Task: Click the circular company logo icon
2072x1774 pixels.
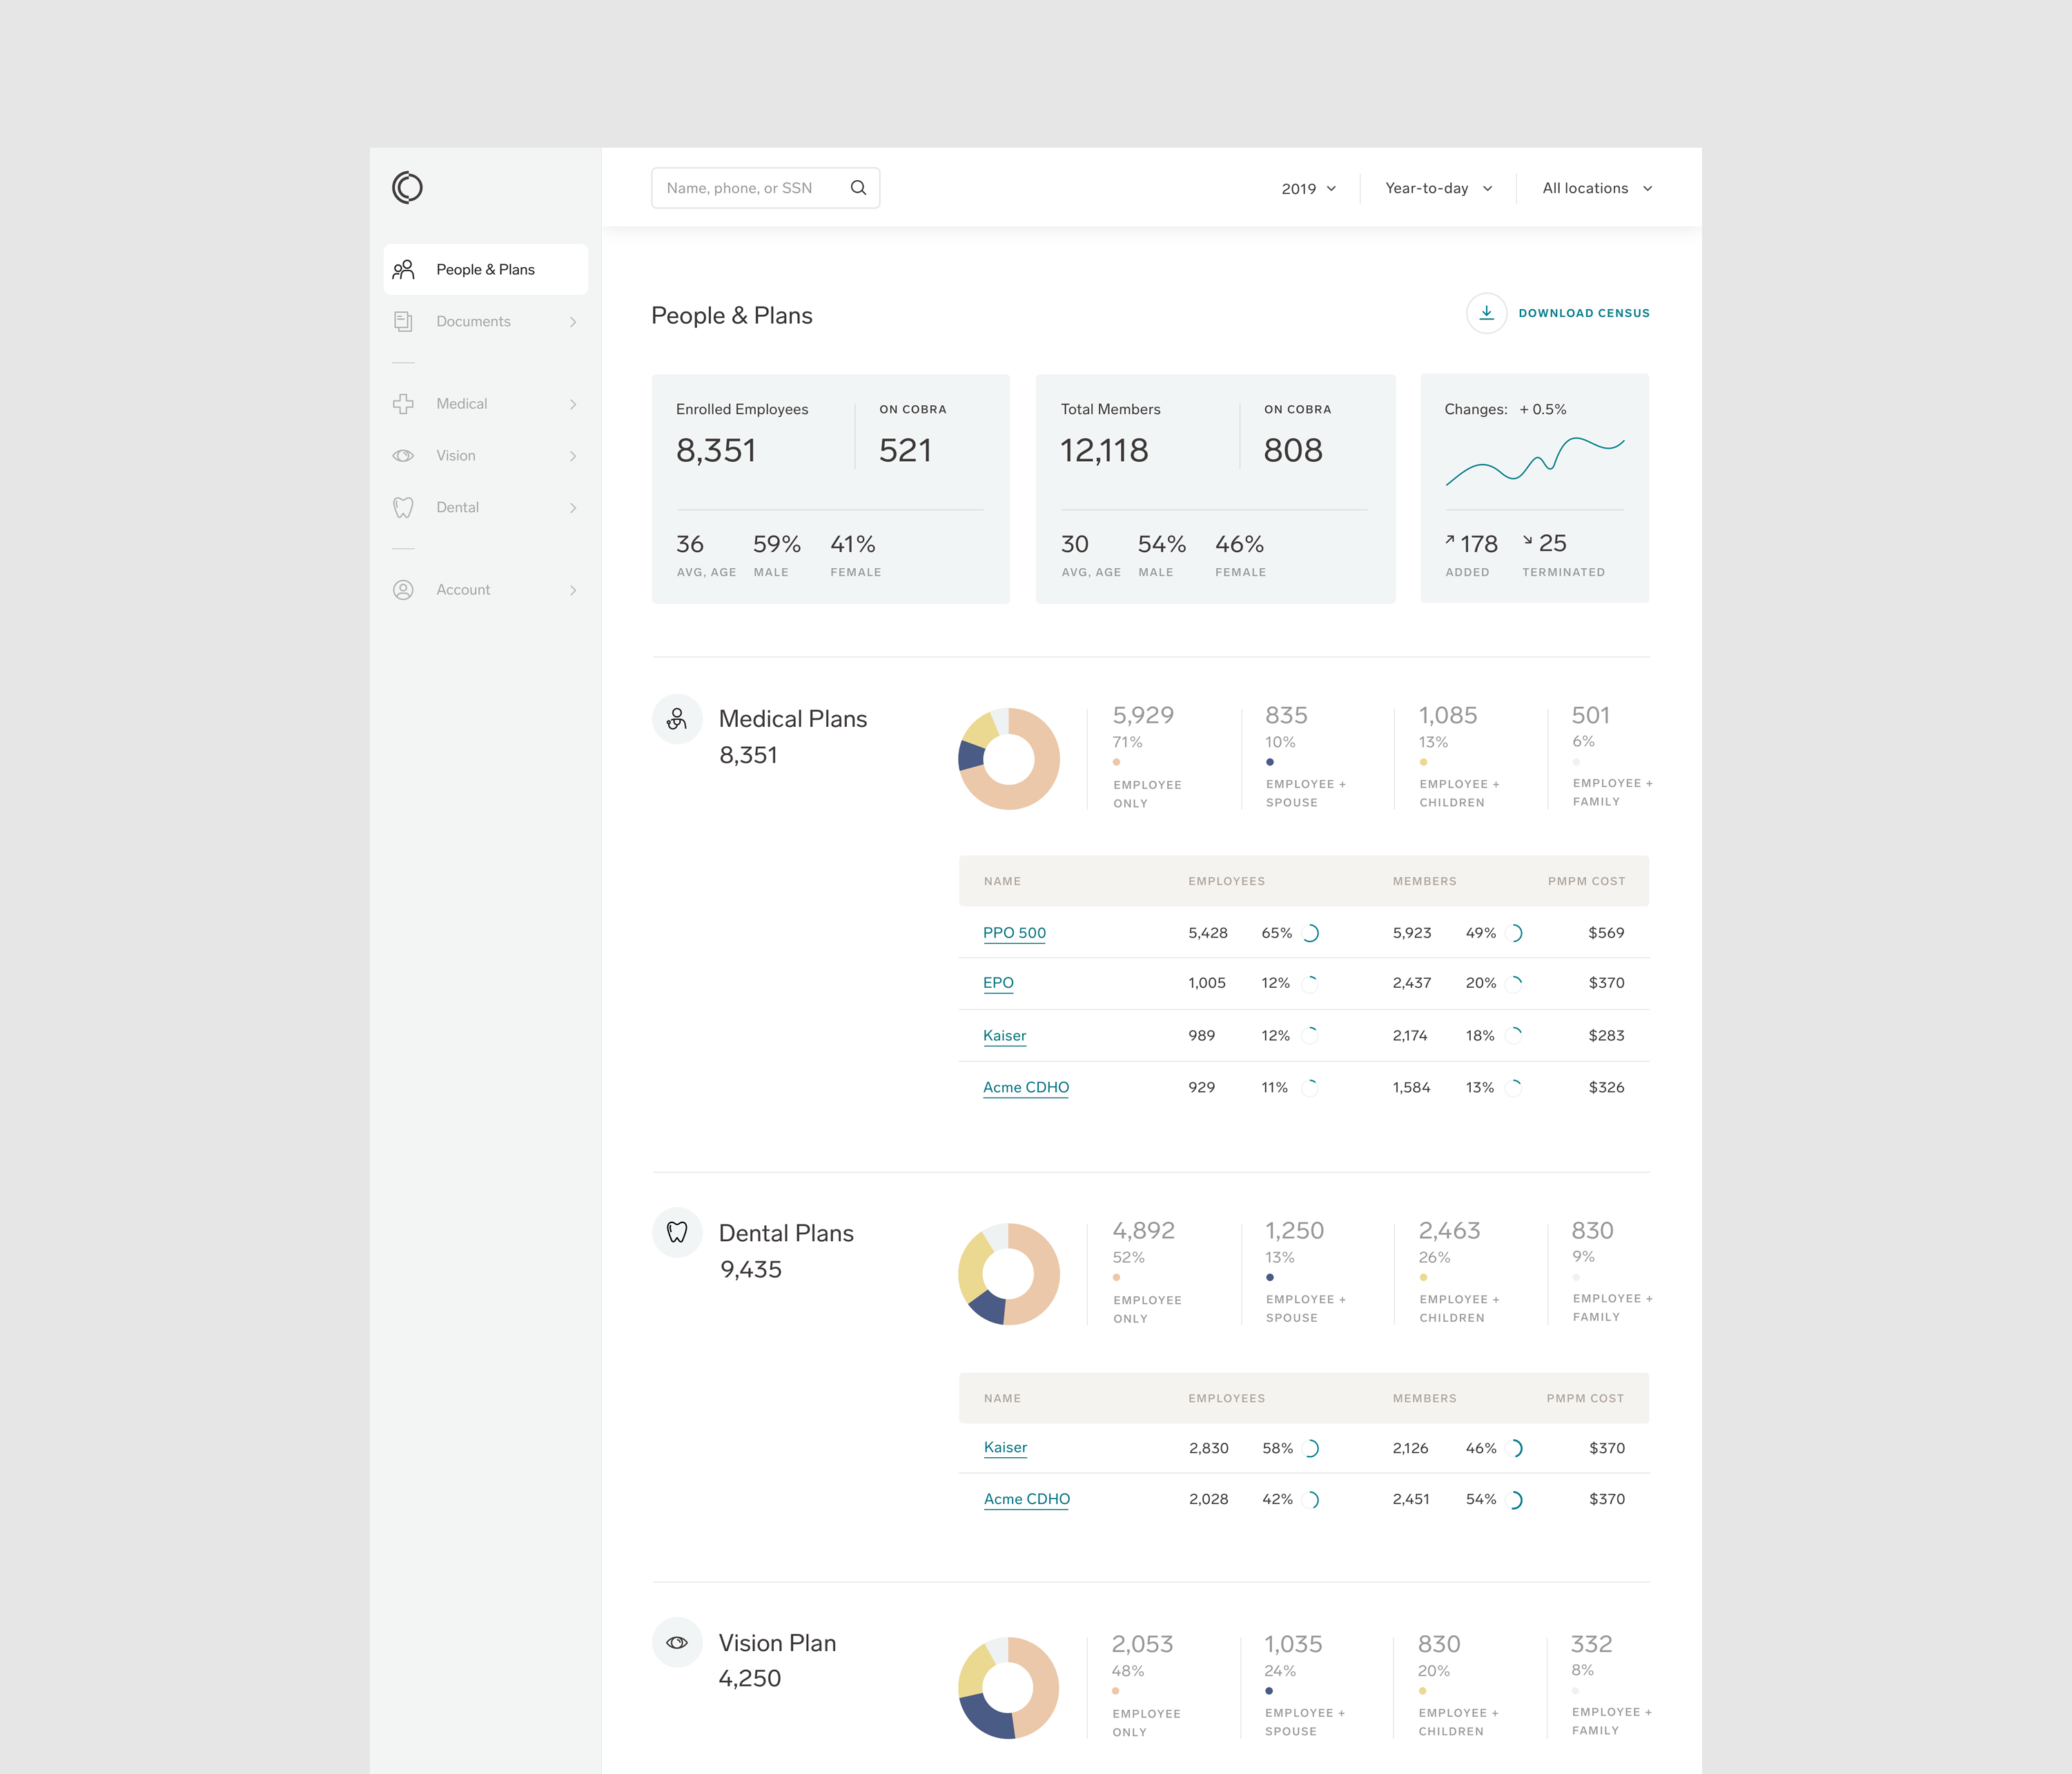Action: pos(407,187)
